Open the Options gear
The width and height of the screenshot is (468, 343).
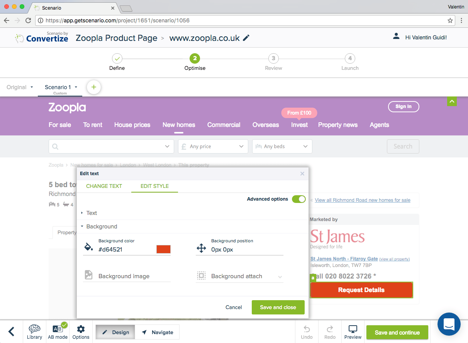pyautogui.click(x=81, y=332)
